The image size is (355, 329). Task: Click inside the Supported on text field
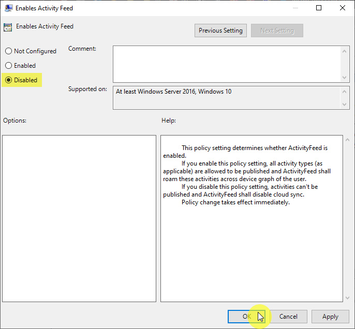pos(227,97)
